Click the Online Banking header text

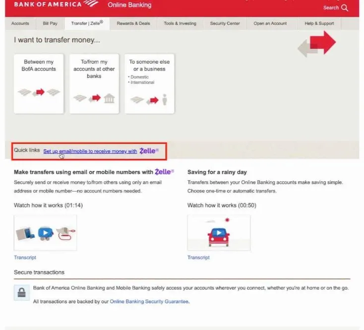click(129, 5)
